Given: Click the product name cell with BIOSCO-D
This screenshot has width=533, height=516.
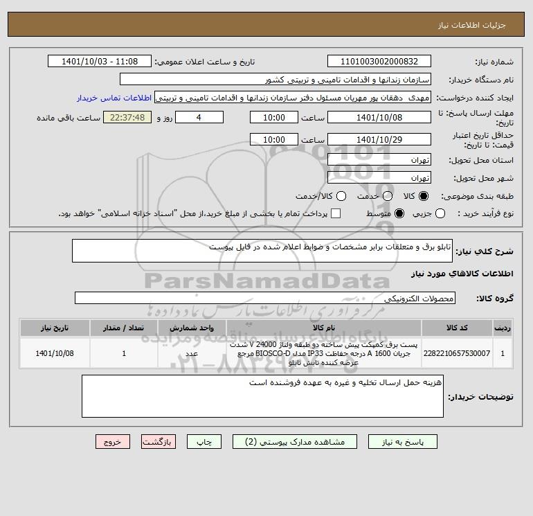Looking at the screenshot, I should tap(324, 353).
